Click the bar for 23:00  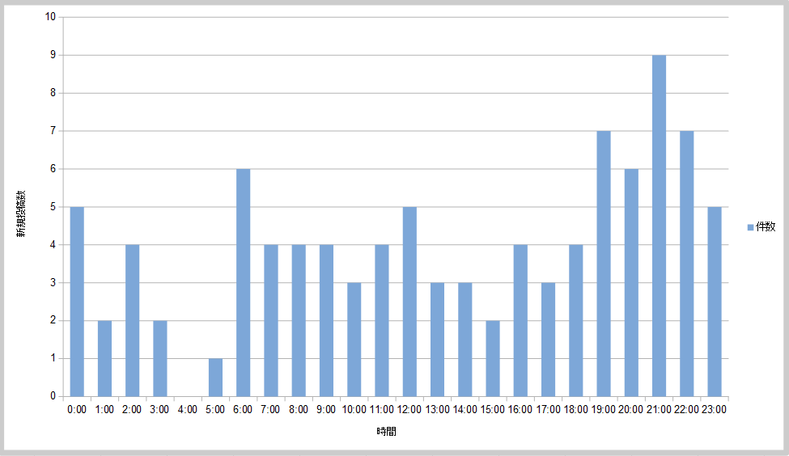pos(715,302)
